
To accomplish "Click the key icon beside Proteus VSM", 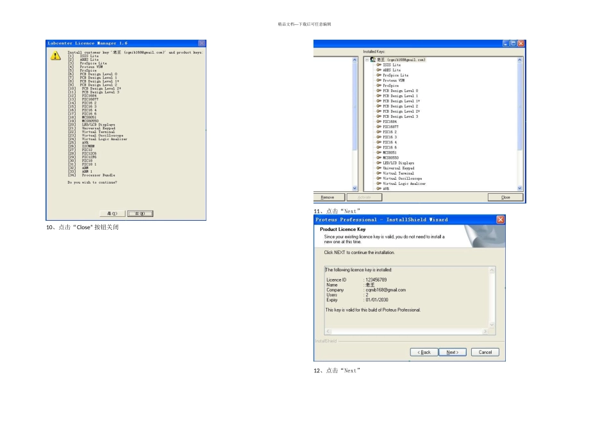I will coord(379,80).
